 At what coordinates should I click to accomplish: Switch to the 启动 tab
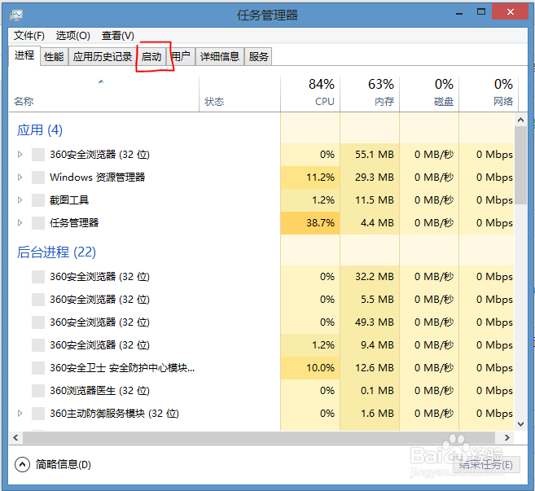point(151,57)
